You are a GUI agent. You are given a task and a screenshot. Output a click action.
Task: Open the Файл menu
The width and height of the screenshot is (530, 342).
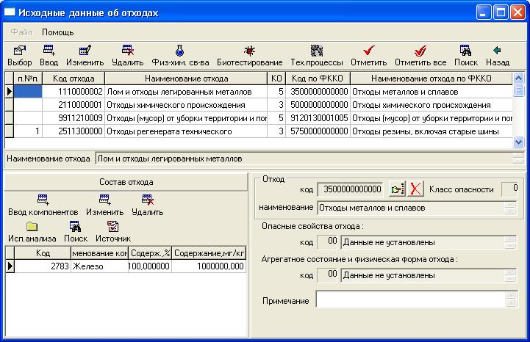point(21,32)
